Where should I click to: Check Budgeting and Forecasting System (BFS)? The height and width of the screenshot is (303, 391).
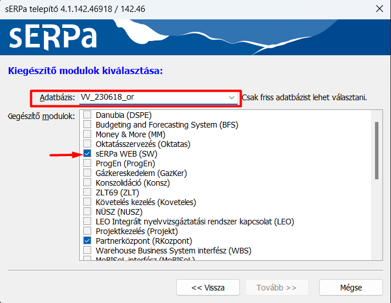87,124
